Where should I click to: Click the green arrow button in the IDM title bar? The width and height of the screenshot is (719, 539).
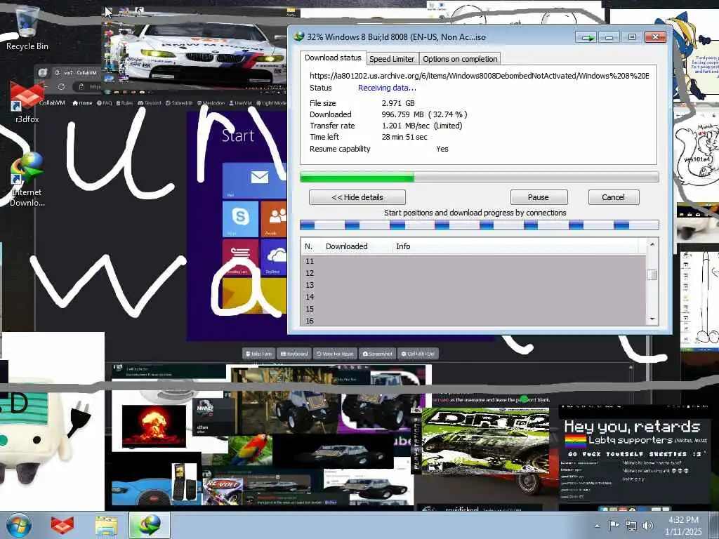[586, 38]
